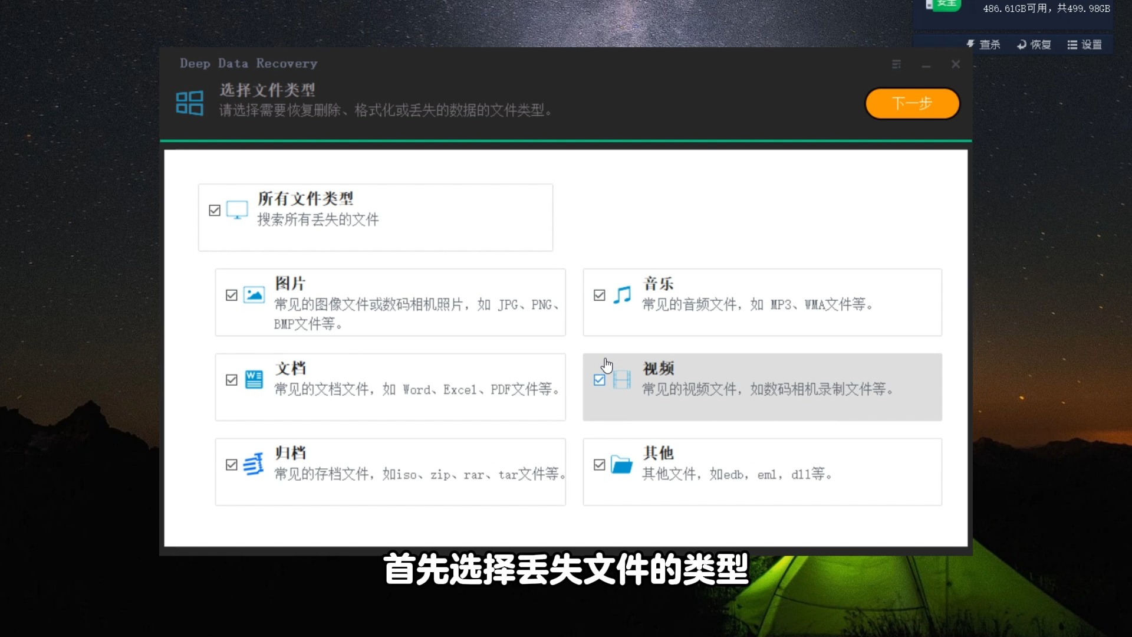Click the monitor icon beside 所有文件类型
The image size is (1132, 637).
pos(238,210)
